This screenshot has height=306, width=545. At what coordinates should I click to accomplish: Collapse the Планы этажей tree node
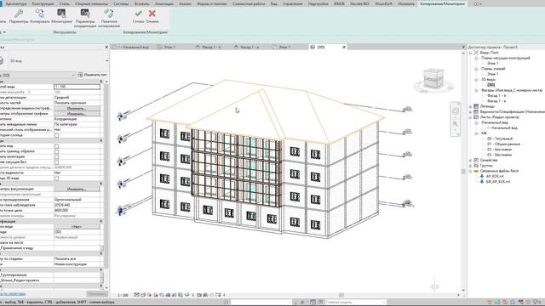point(476,69)
